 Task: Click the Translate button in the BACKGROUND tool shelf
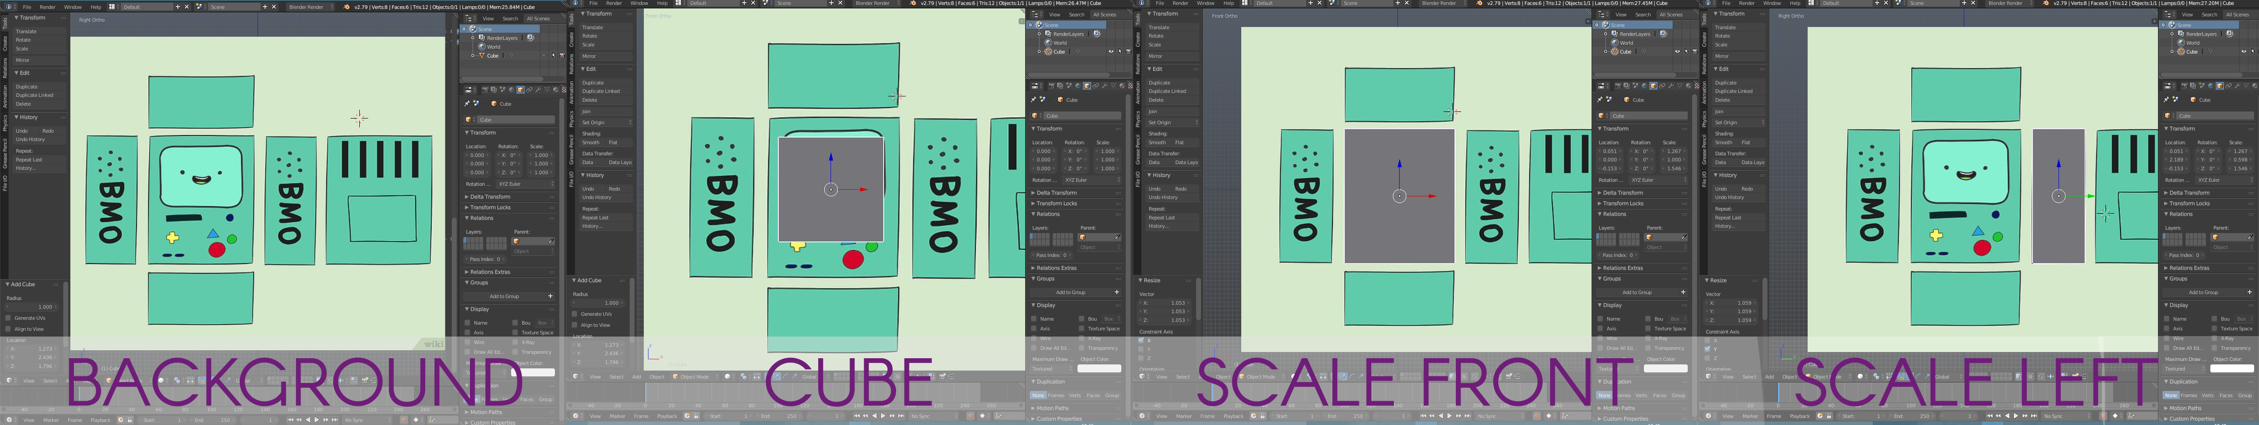coord(39,31)
